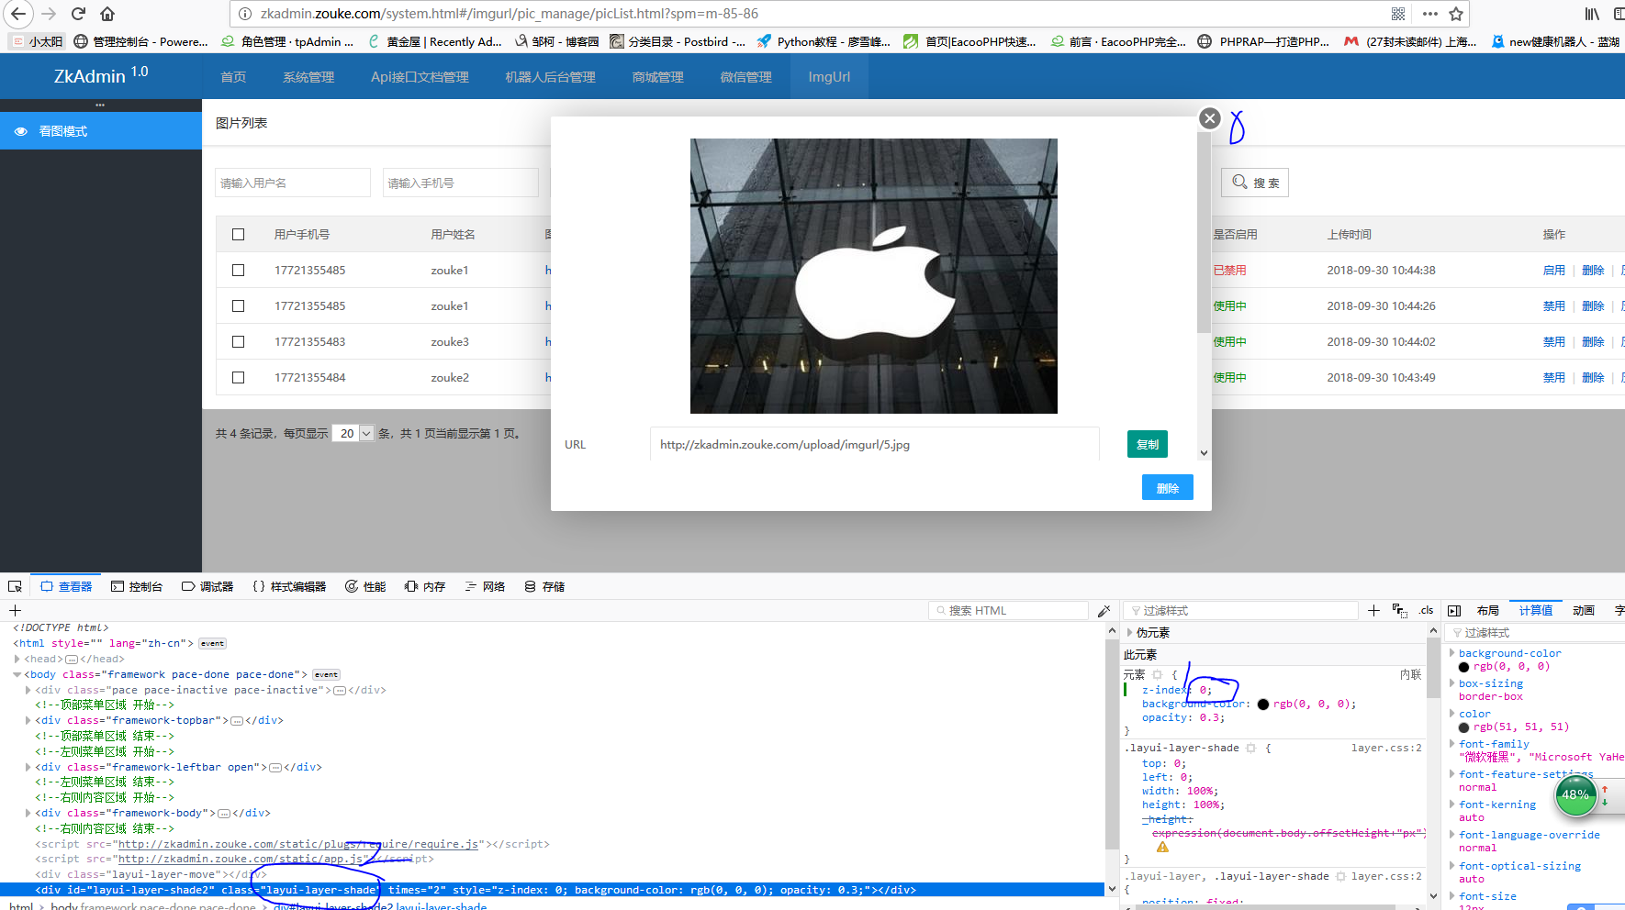1625x910 pixels.
Task: Focus the 请输入用户名 username input
Action: coord(293,183)
